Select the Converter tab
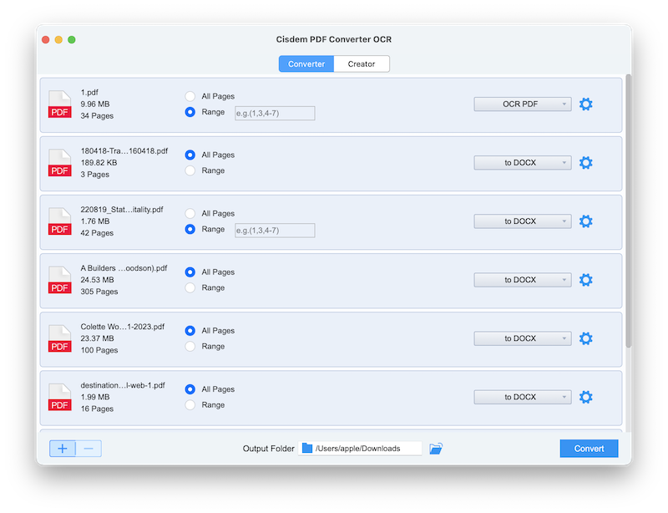Screen dimensions: 668x513 pyautogui.click(x=306, y=63)
